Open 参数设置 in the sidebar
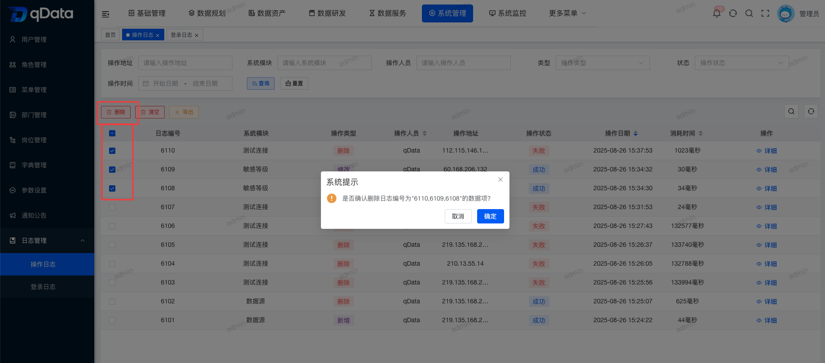 (47, 190)
